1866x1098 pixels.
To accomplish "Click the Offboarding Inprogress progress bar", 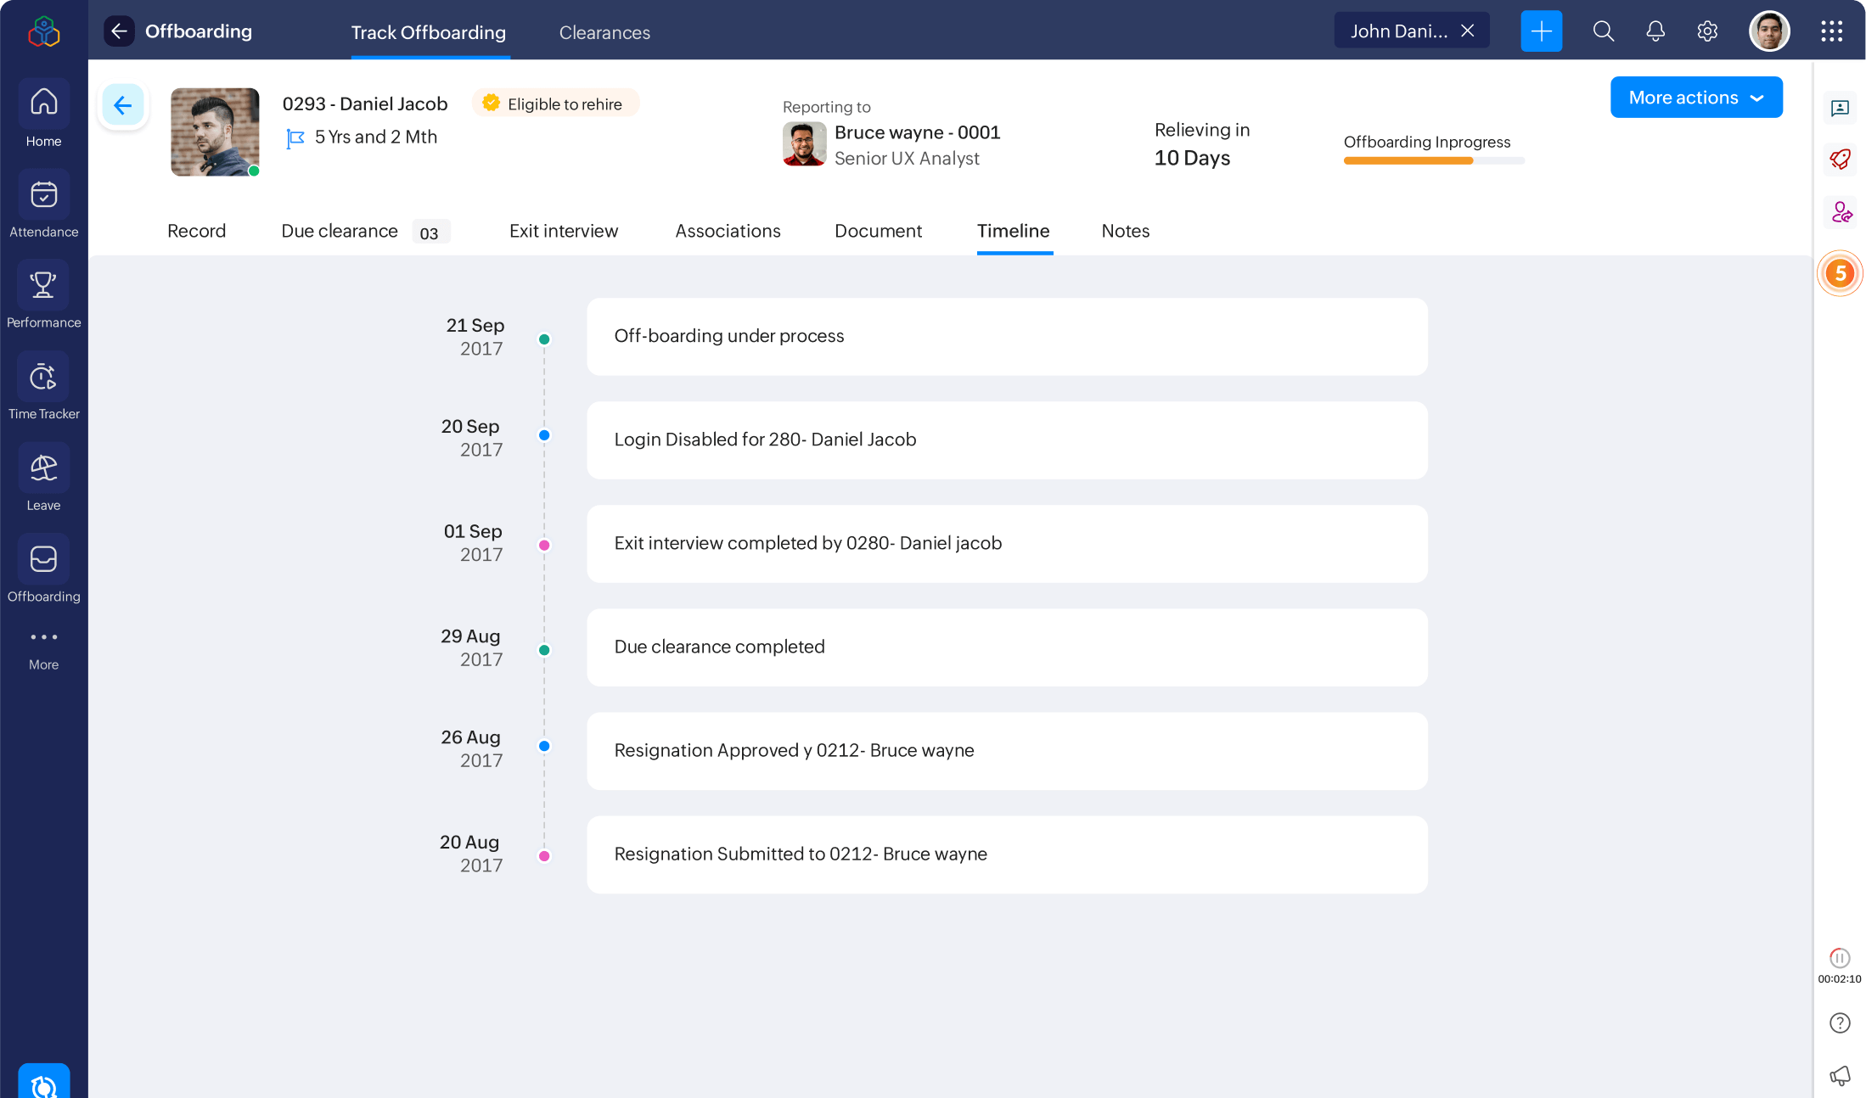I will (x=1433, y=160).
